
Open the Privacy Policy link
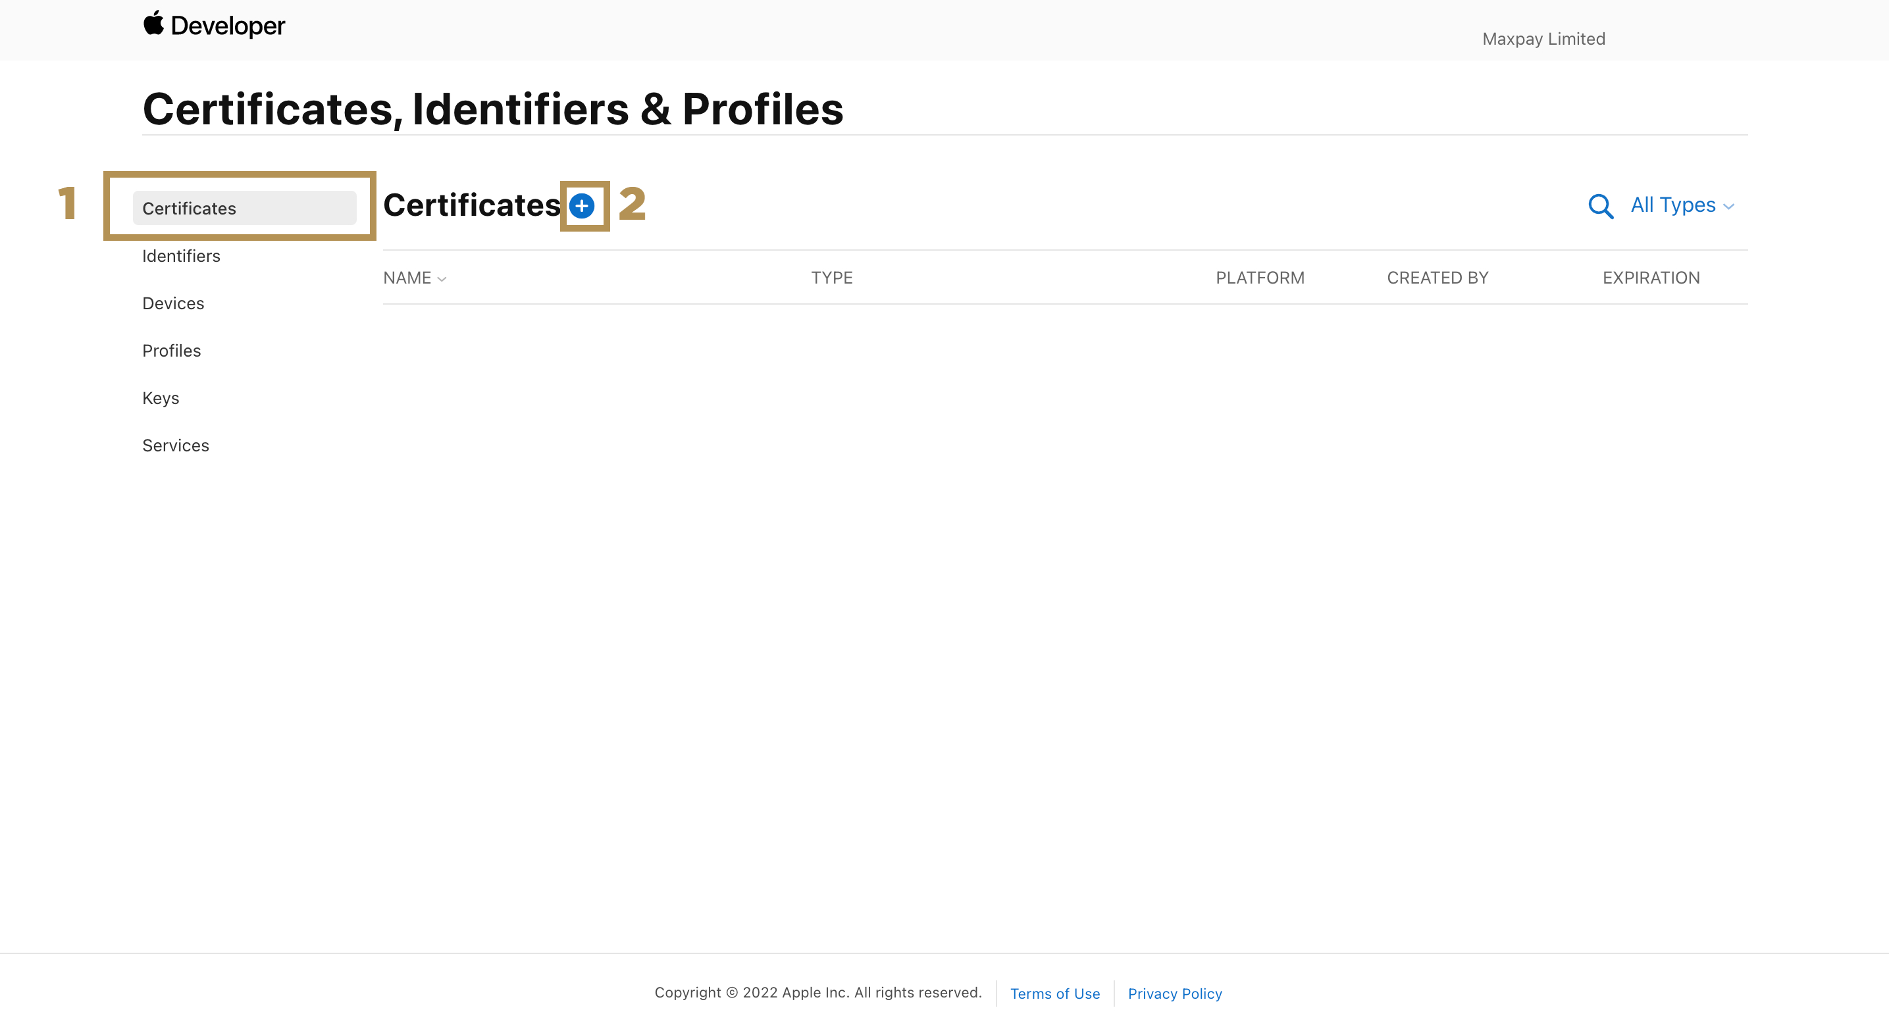pos(1175,994)
